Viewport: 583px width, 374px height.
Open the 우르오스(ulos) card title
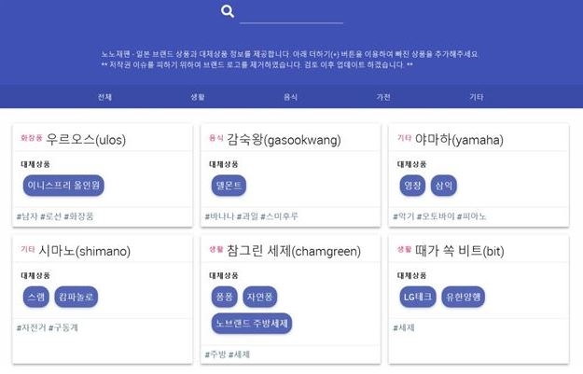[x=86, y=140]
